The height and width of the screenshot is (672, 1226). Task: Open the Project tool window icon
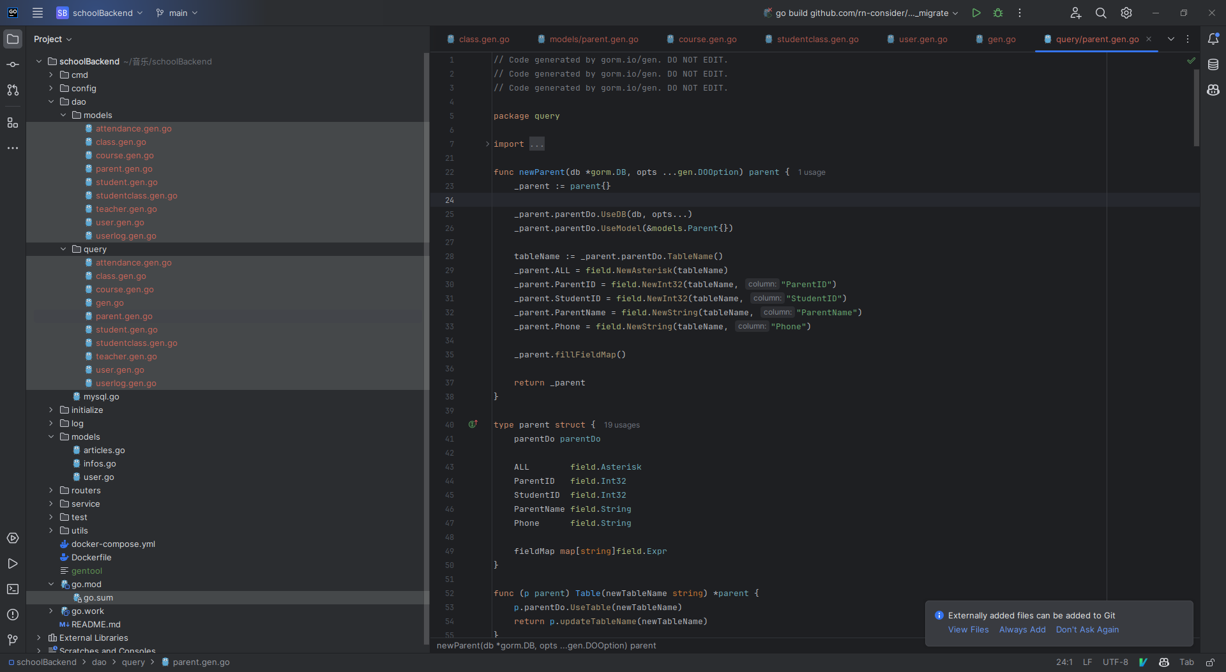pyautogui.click(x=13, y=39)
